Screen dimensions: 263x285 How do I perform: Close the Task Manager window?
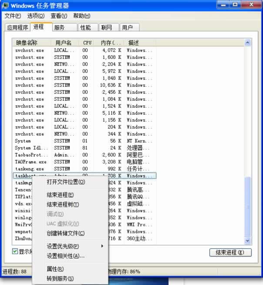251,4
